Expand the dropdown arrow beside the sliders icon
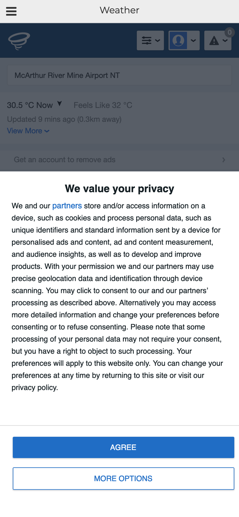The image size is (239, 517). pyautogui.click(x=158, y=41)
